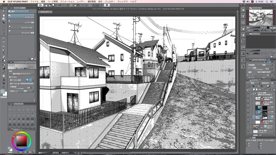
Task: Click the Redo arrow in command bar
Action: [63, 5]
